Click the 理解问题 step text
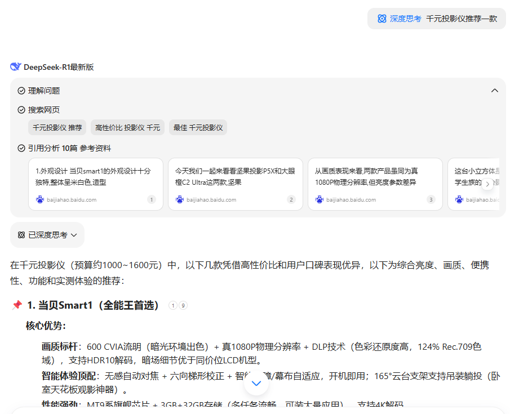 coord(44,91)
